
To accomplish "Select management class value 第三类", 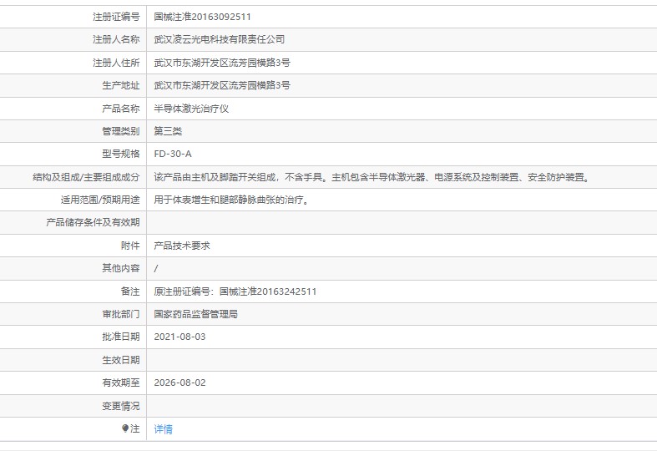I will [x=168, y=131].
